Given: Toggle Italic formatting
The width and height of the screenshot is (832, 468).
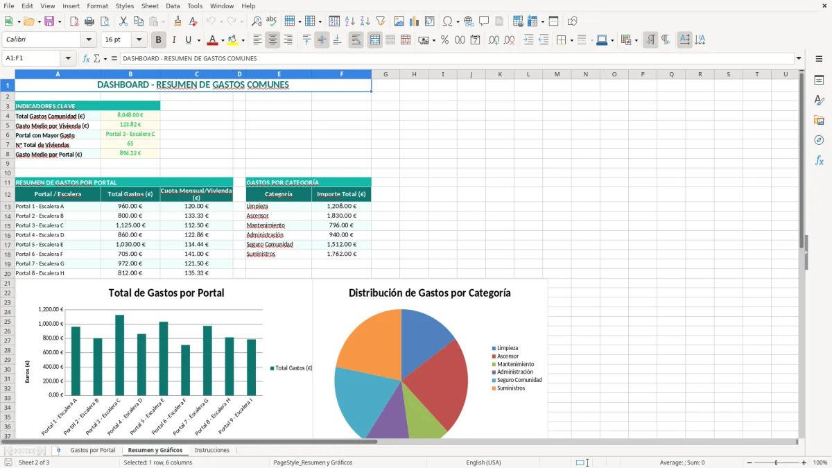Looking at the screenshot, I should point(173,40).
